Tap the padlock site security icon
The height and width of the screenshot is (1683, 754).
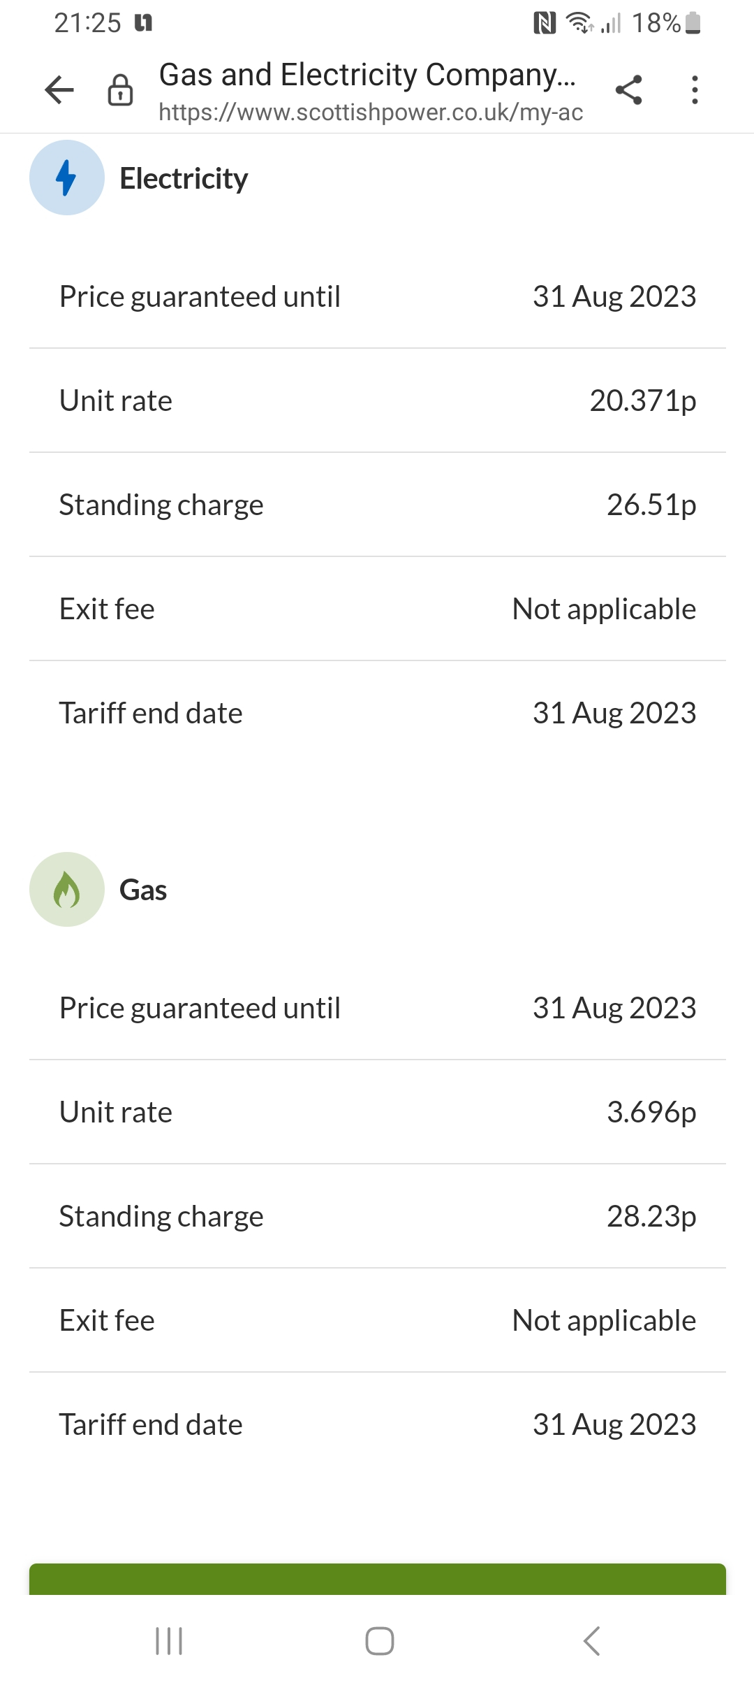click(120, 90)
